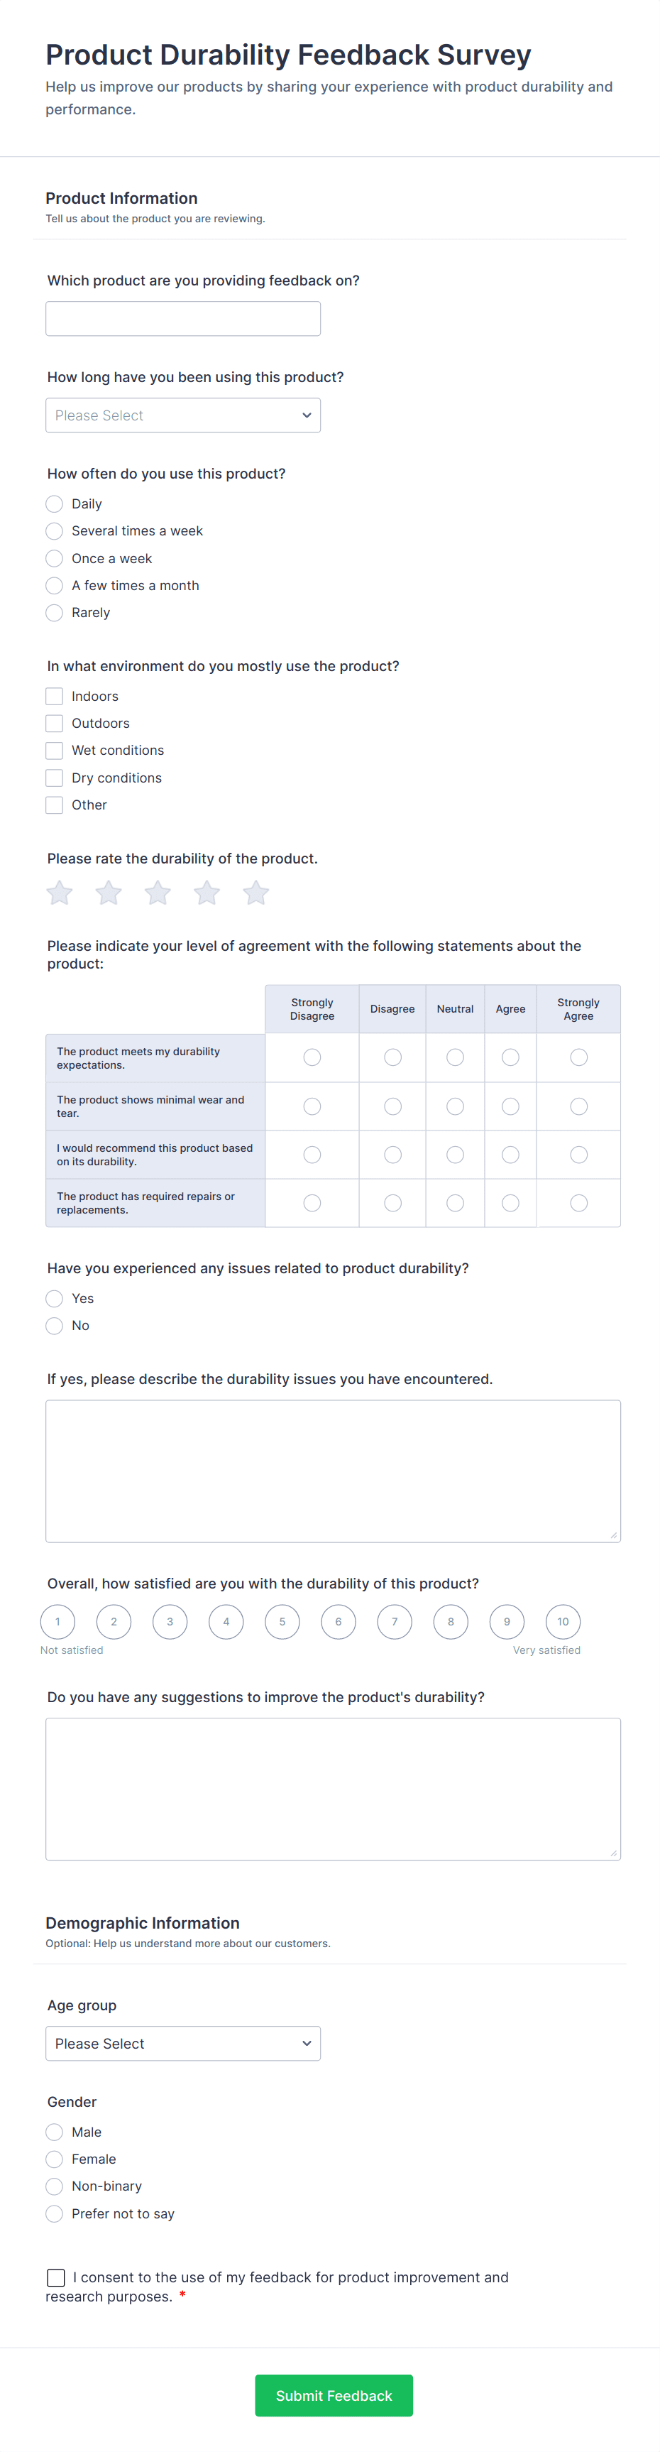Mark 'Strongly Disagree' for repairs statement

point(312,1202)
